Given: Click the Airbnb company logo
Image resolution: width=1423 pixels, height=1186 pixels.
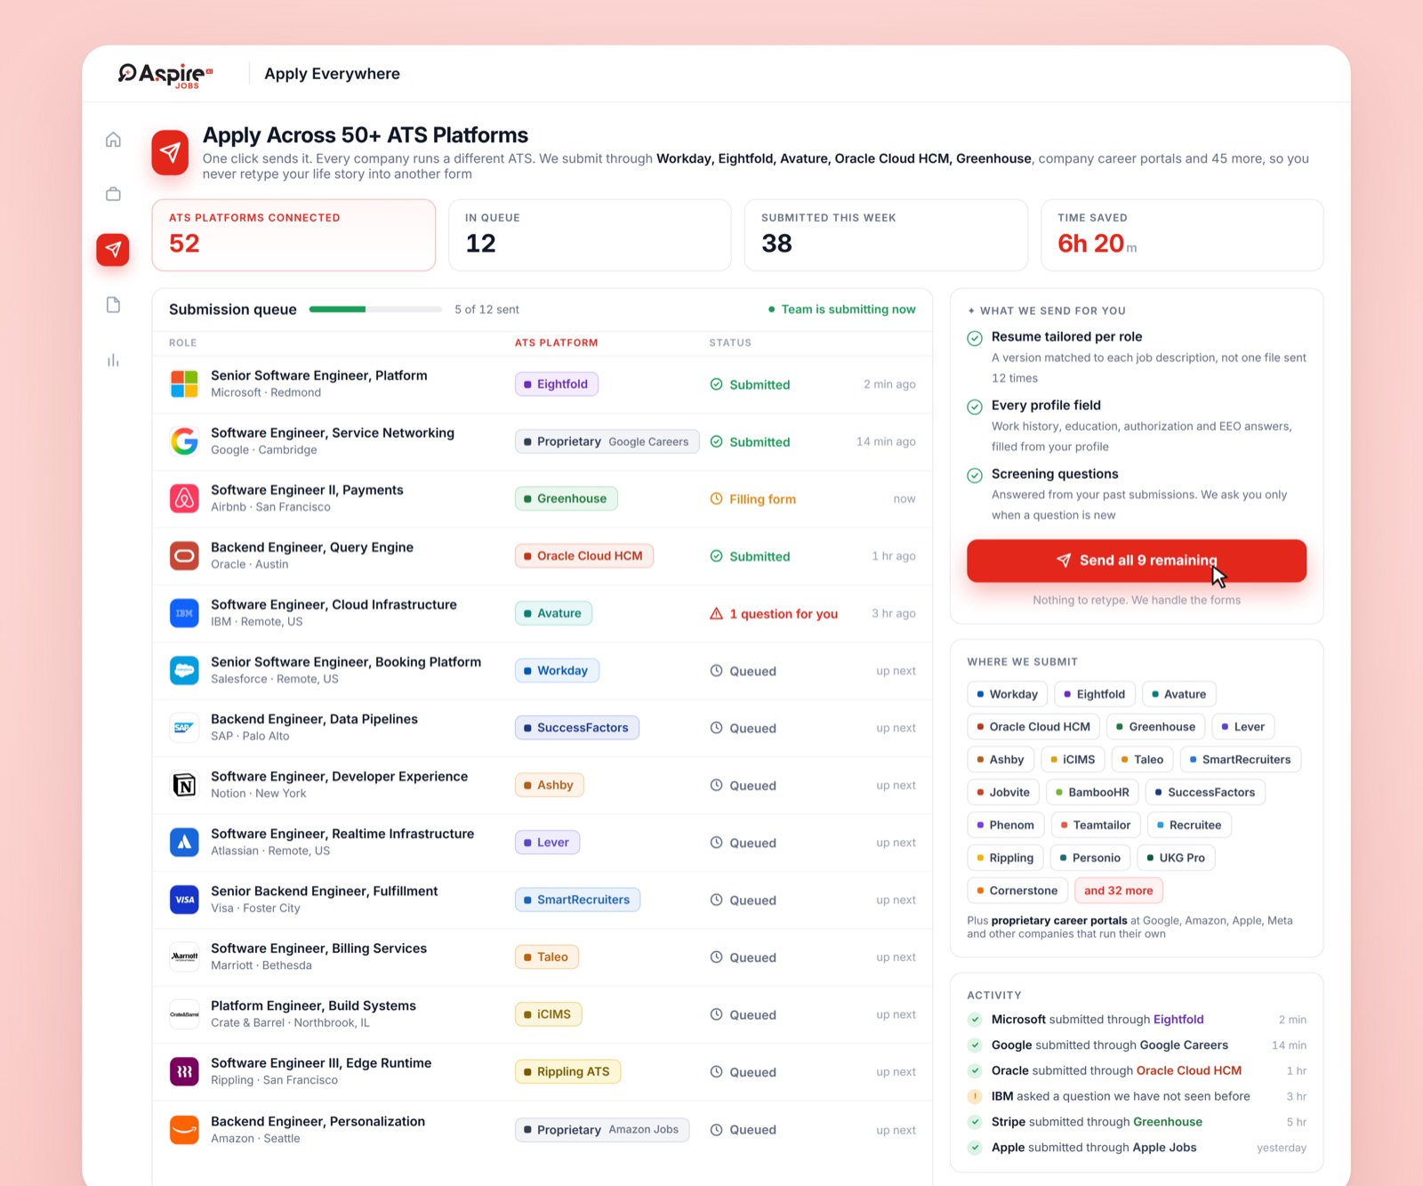Looking at the screenshot, I should click(x=184, y=498).
